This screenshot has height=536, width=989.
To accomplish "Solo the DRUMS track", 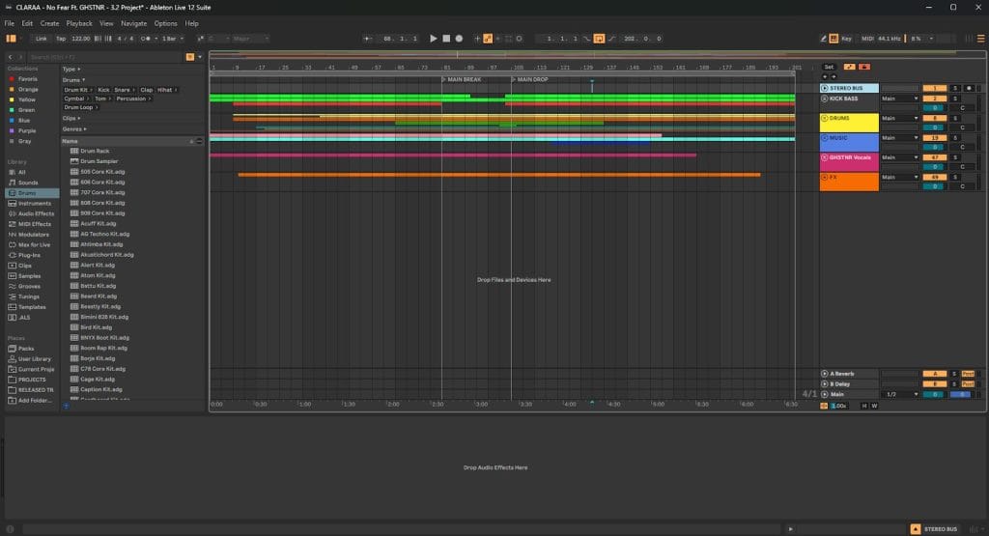I will (954, 119).
